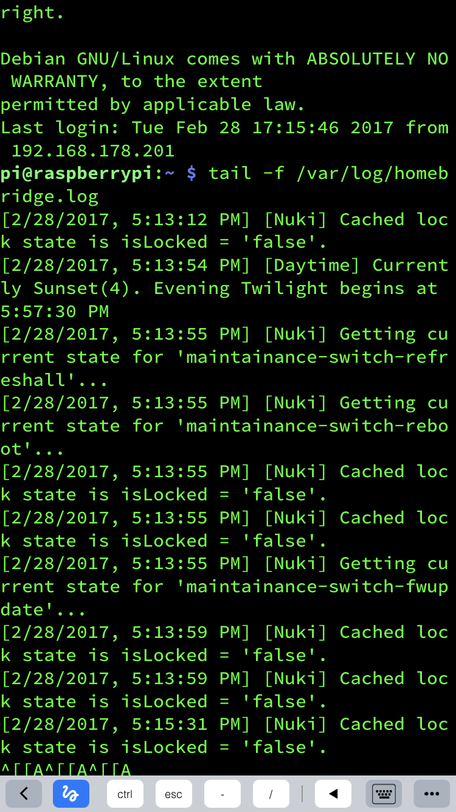Click the ^[[A escape sequence line
This screenshot has width=456, height=812.
pyautogui.click(x=66, y=769)
